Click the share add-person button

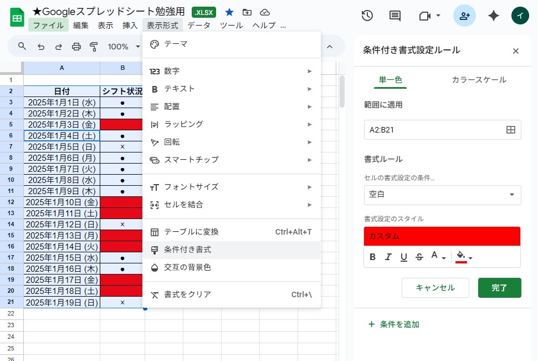click(x=464, y=16)
